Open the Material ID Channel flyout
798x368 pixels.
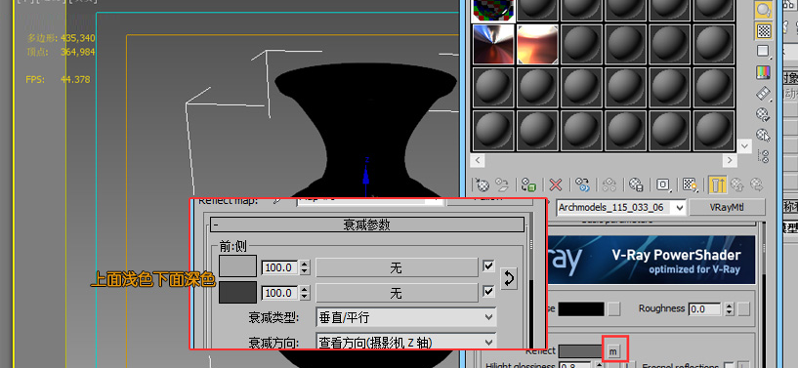(663, 184)
